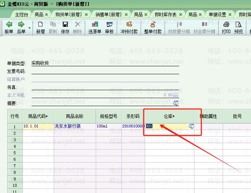Viewport: 251px width, 193px height.
Task: Click the 审核 audit toolbar icon
Action: point(109,28)
